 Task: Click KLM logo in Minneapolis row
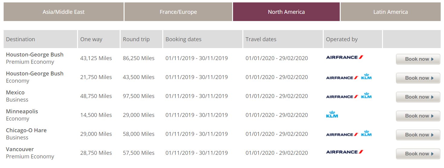point(332,115)
